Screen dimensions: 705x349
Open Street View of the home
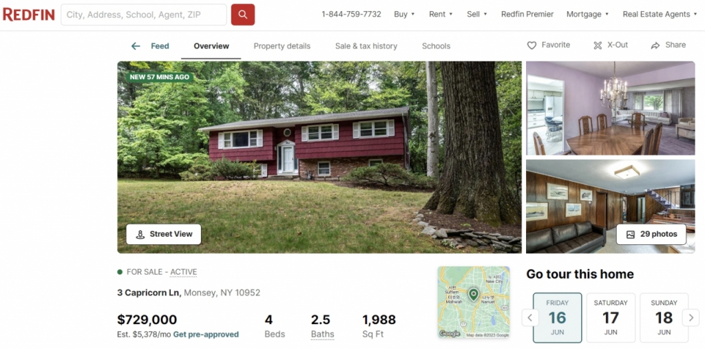click(x=164, y=234)
